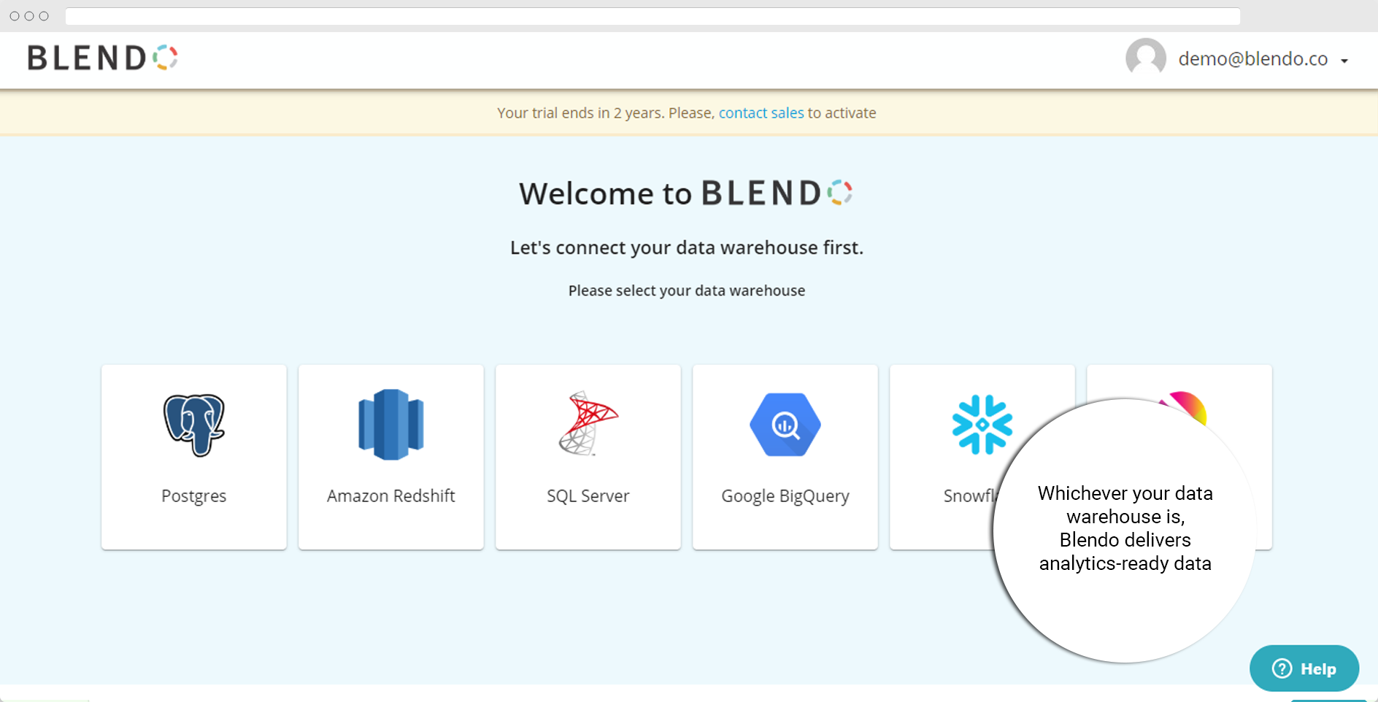Screen dimensions: 1378x702
Task: Click the user avatar photo
Action: tap(1145, 58)
